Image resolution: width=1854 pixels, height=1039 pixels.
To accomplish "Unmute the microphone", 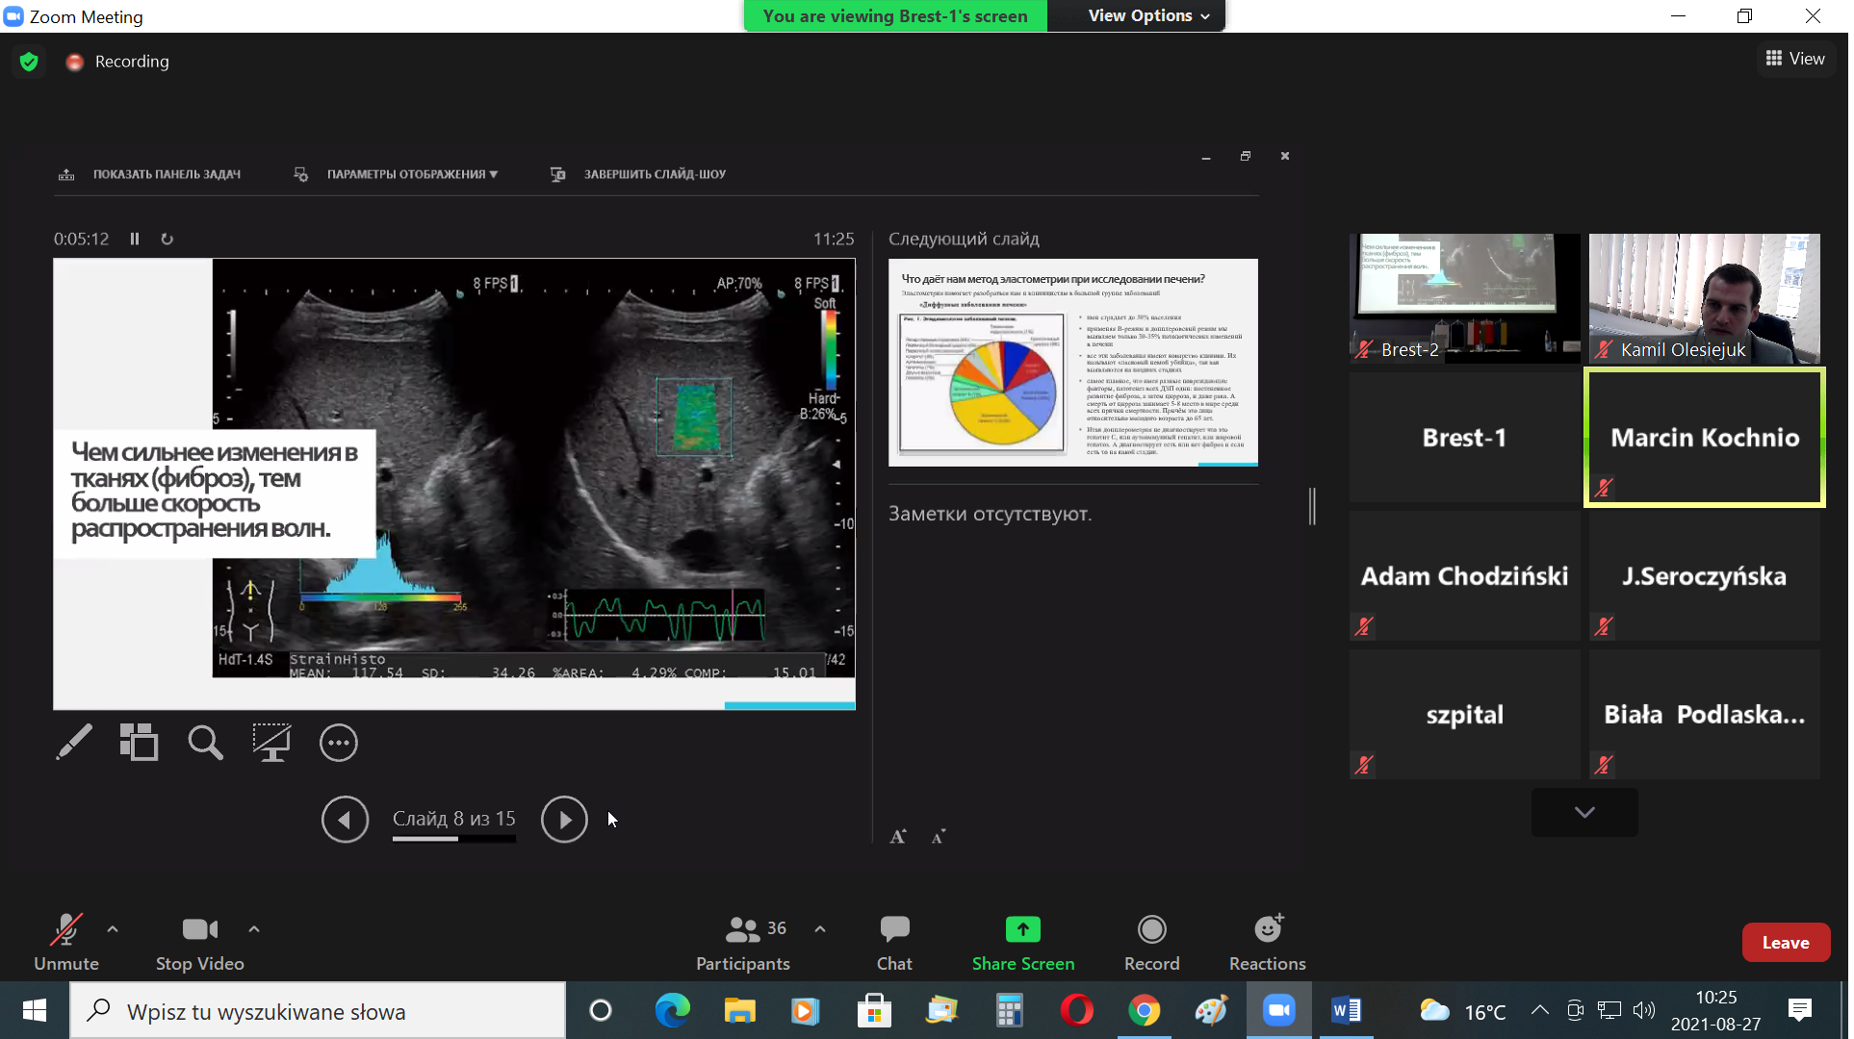I will click(65, 943).
